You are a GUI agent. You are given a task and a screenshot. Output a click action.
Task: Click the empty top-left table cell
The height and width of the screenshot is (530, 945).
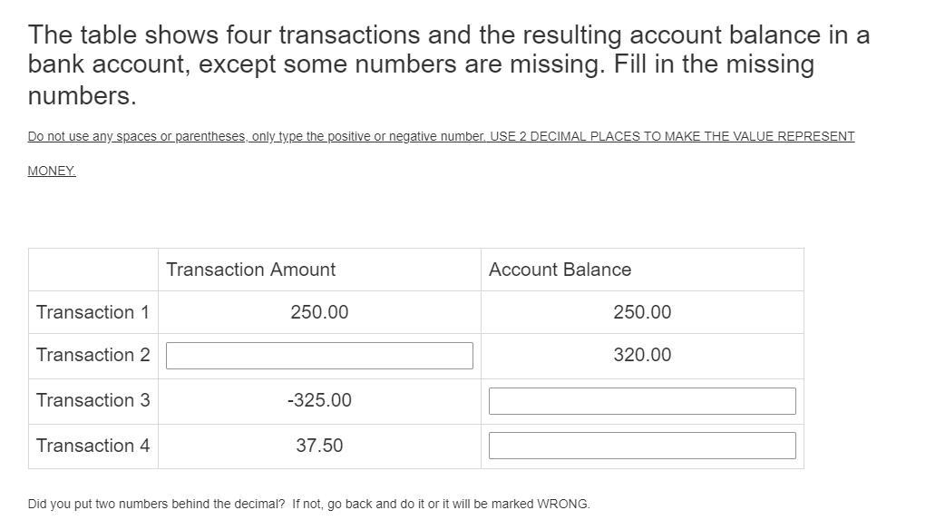(93, 270)
